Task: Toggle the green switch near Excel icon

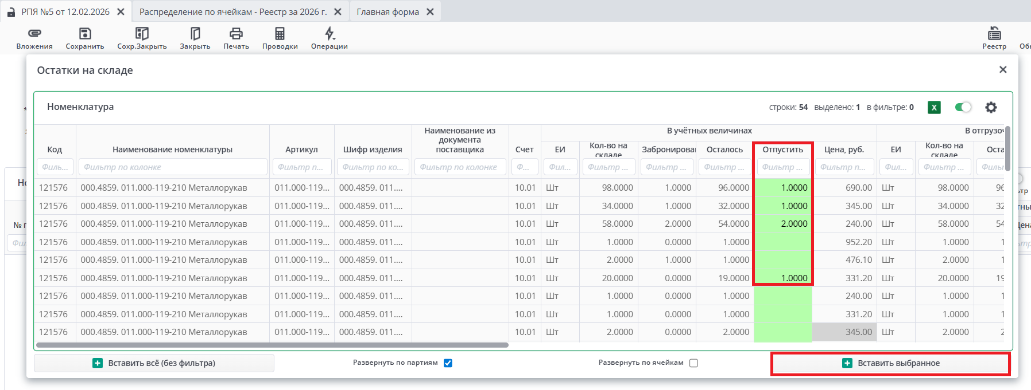Action: point(963,107)
